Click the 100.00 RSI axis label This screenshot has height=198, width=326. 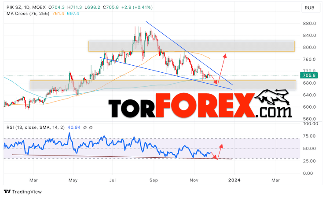[311, 124]
